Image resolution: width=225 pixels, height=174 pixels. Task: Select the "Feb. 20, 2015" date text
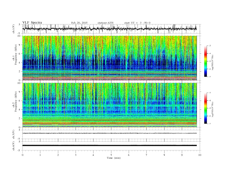point(79,23)
